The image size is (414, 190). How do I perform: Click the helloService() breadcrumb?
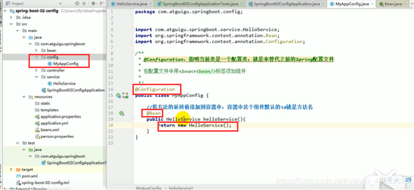click(181, 188)
